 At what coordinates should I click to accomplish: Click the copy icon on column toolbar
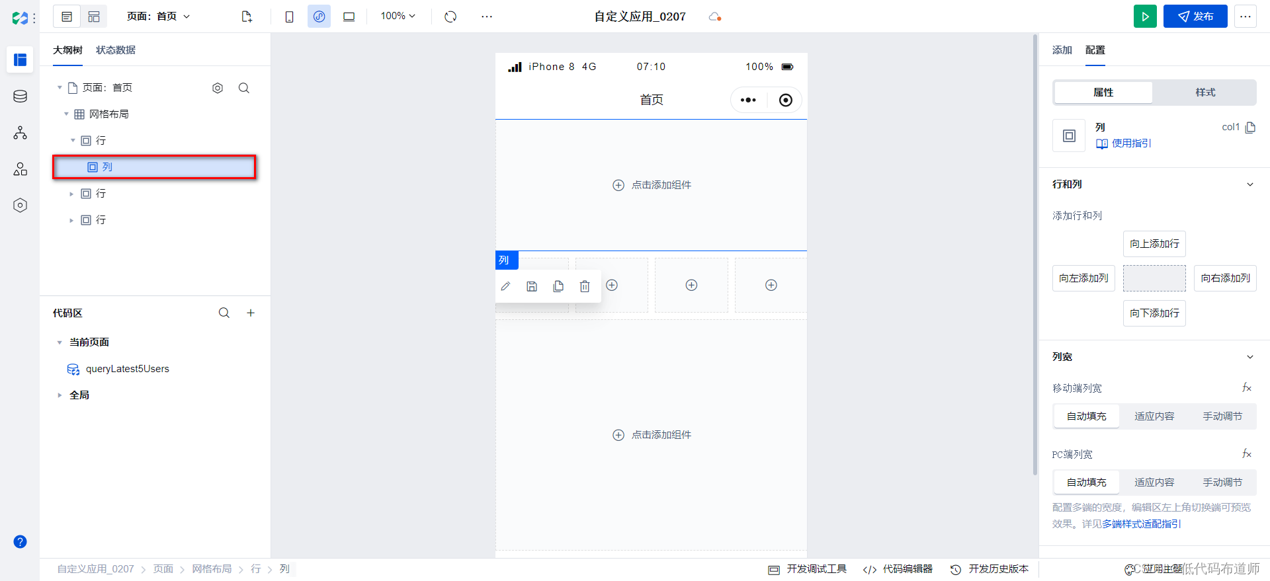coord(558,286)
